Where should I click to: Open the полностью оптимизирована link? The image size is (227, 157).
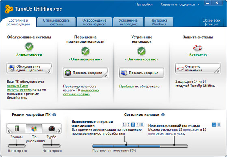81,92
